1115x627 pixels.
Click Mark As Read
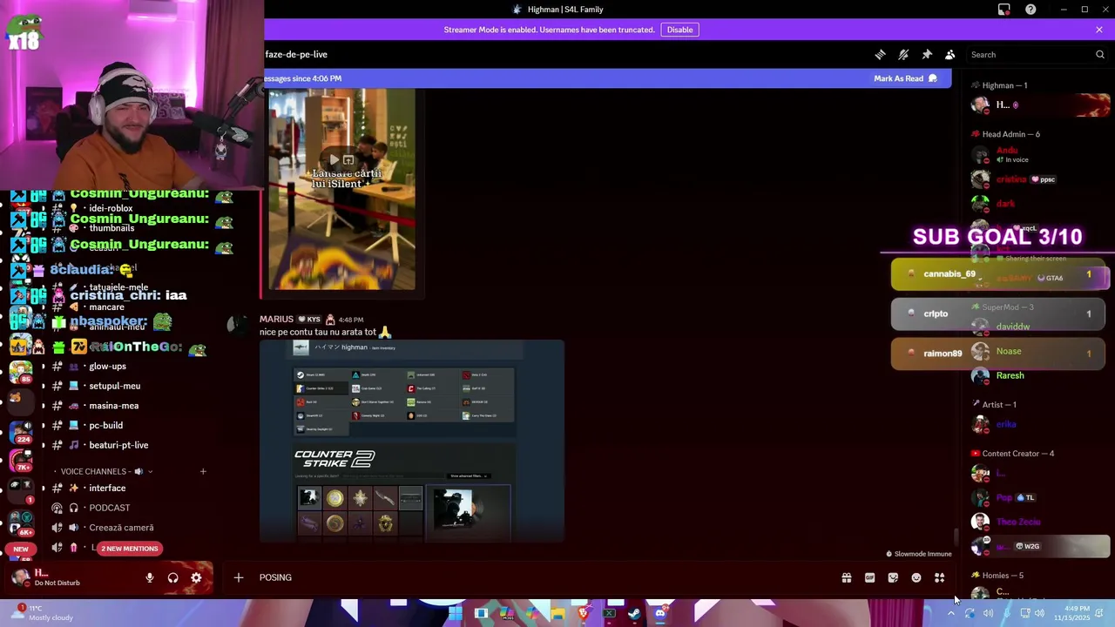[906, 78]
